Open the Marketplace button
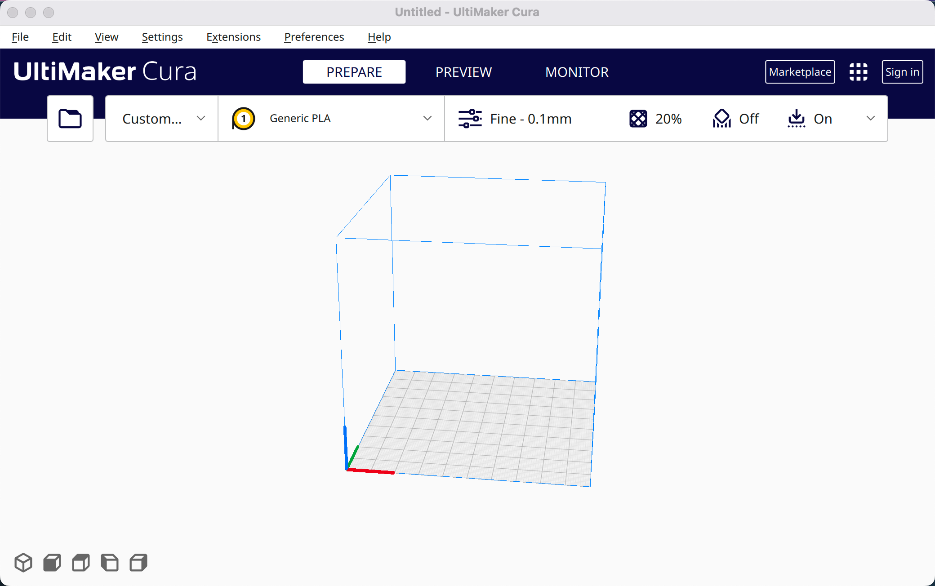The width and height of the screenshot is (935, 586). 800,72
